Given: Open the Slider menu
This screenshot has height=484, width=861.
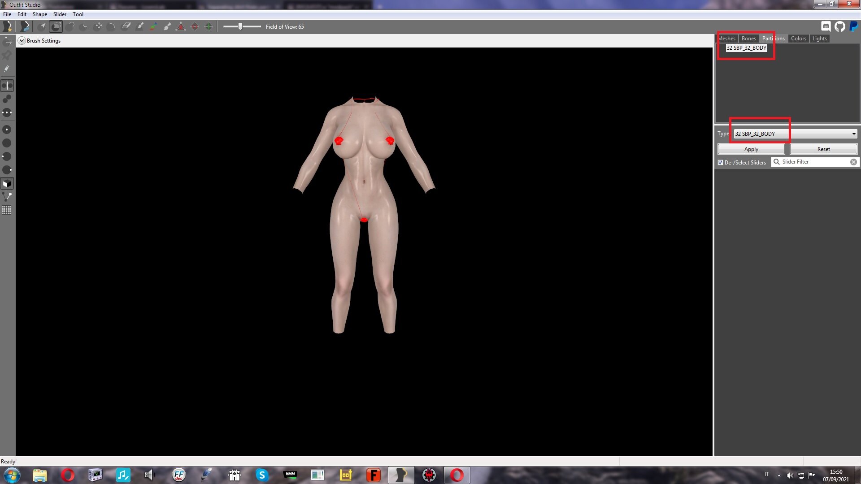Looking at the screenshot, I should [60, 14].
